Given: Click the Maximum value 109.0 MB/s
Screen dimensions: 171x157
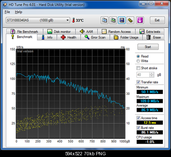Looking at the screenshot, I should pos(150,101).
